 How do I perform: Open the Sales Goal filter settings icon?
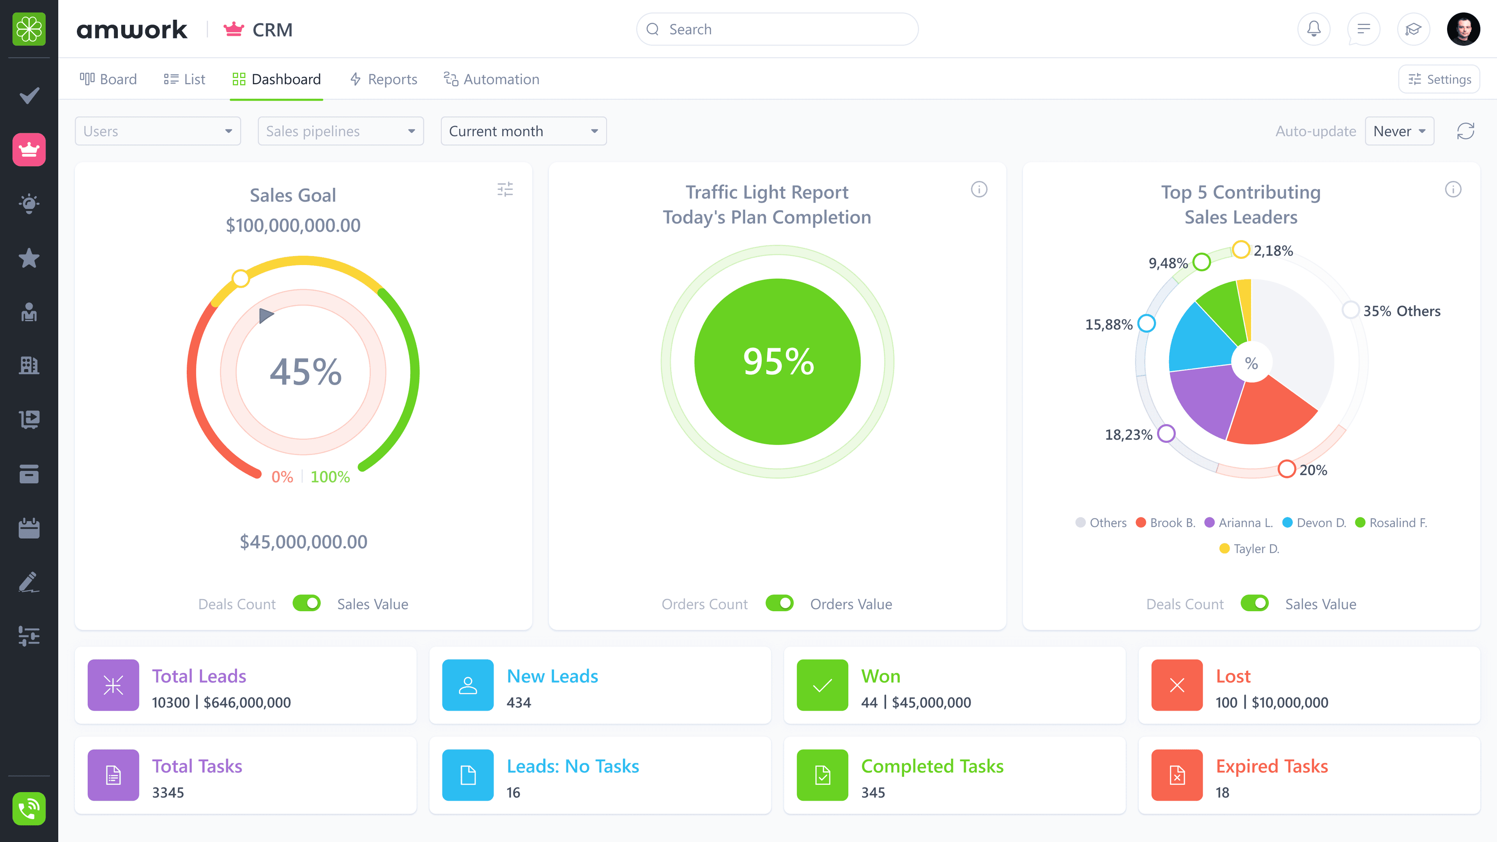[505, 189]
